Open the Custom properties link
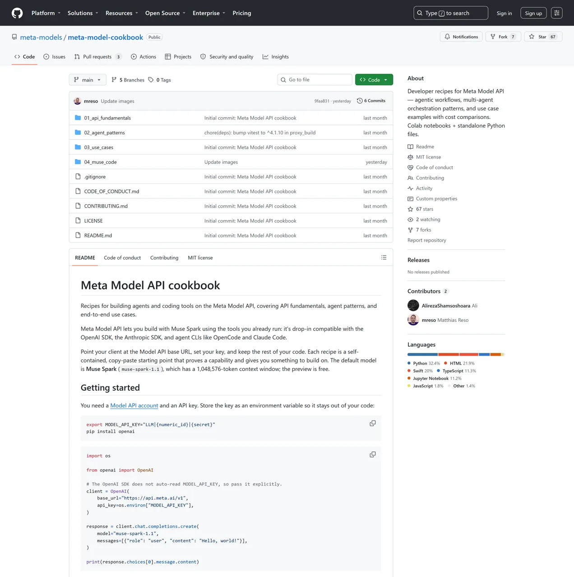The image size is (574, 577). point(432,199)
